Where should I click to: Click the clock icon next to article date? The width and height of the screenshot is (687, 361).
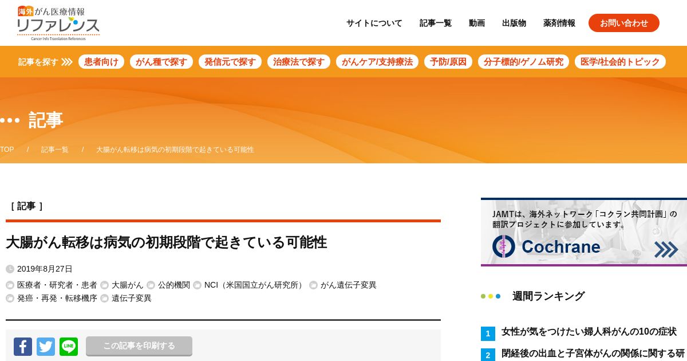(x=10, y=269)
